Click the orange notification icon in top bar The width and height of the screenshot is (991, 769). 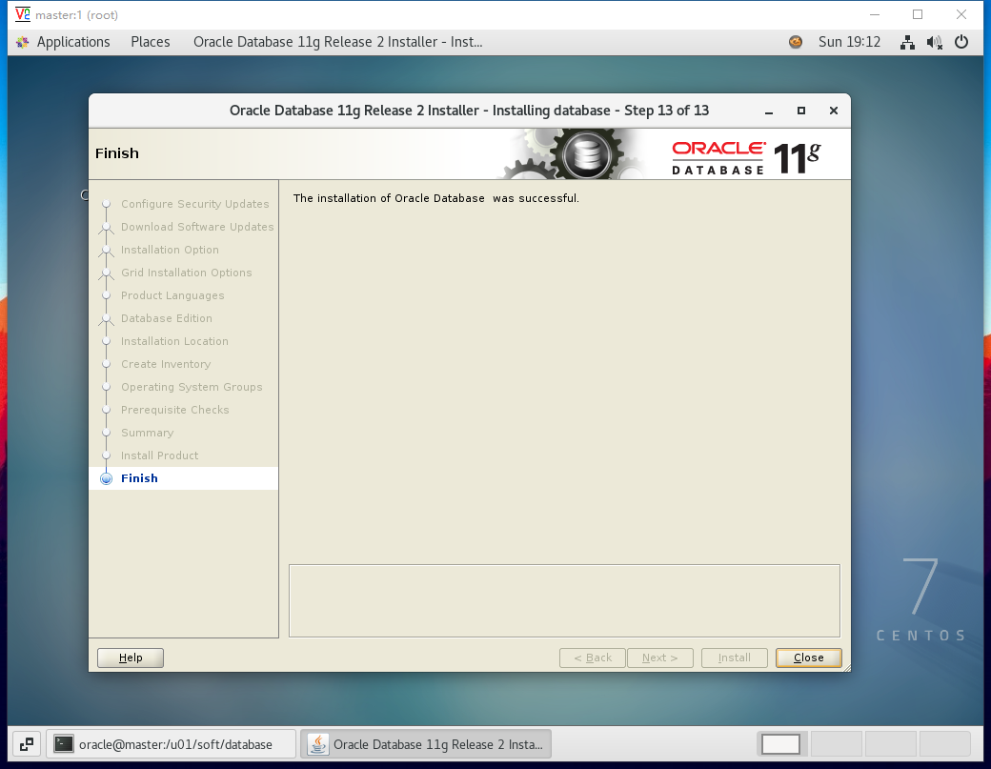[x=796, y=42]
